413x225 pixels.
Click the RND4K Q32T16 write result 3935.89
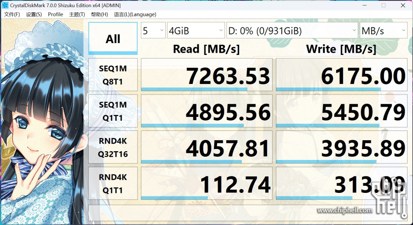[342, 147]
